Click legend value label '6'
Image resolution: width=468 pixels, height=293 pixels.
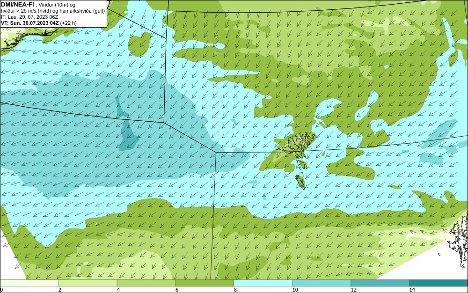[x=177, y=290]
